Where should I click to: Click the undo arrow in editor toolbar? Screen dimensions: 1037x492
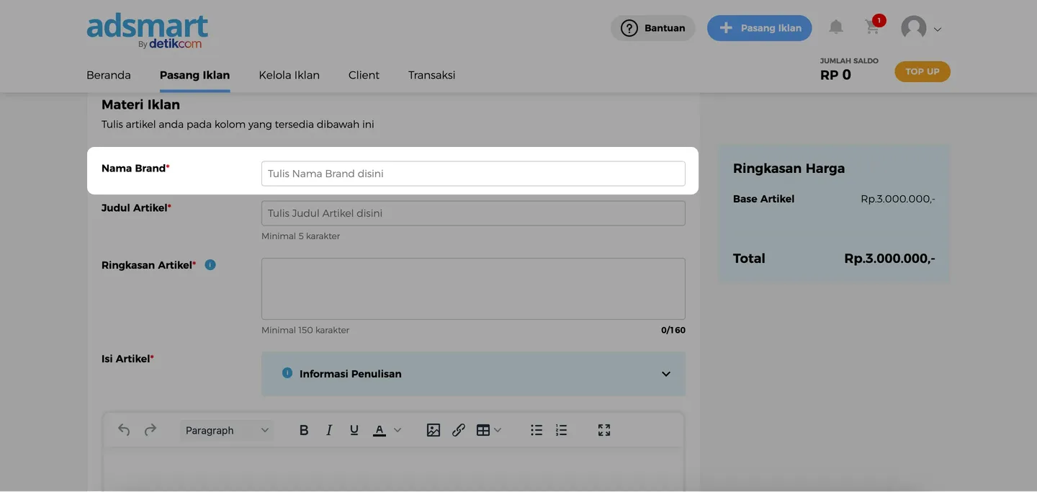click(x=124, y=430)
